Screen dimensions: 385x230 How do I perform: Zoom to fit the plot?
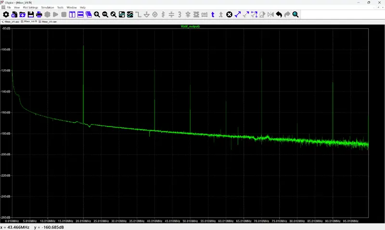click(114, 14)
